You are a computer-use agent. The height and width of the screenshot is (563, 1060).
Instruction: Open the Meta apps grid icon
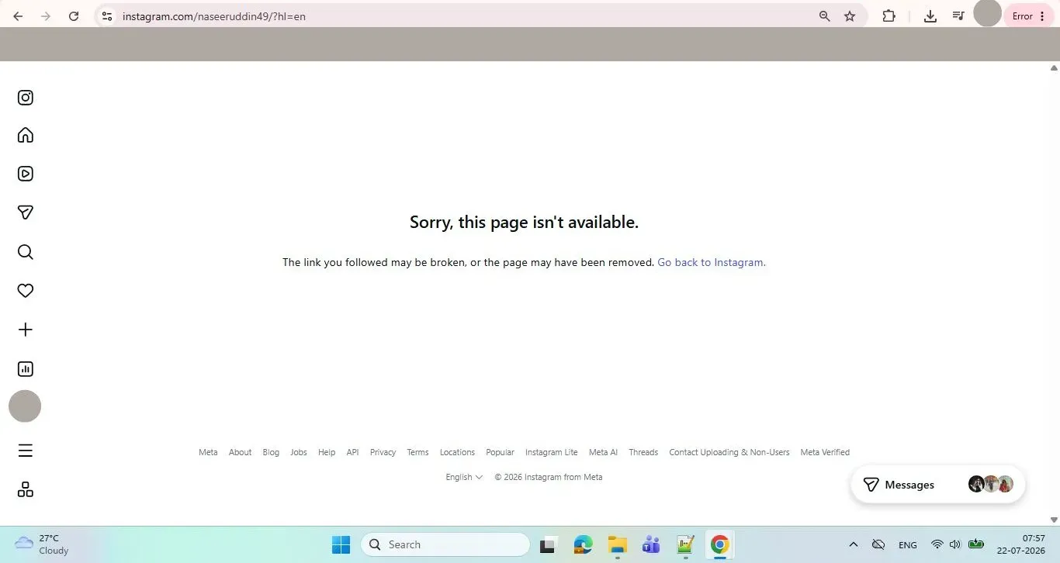[26, 489]
